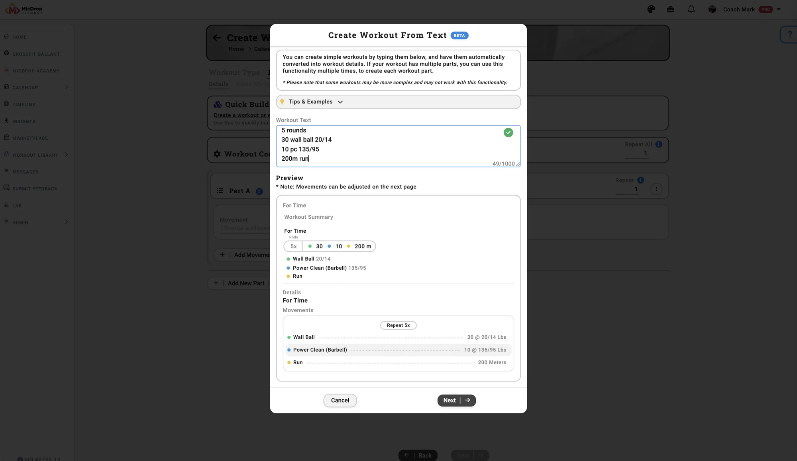Click the Create a workout link in Quick Build
This screenshot has width=797, height=461.
241,115
